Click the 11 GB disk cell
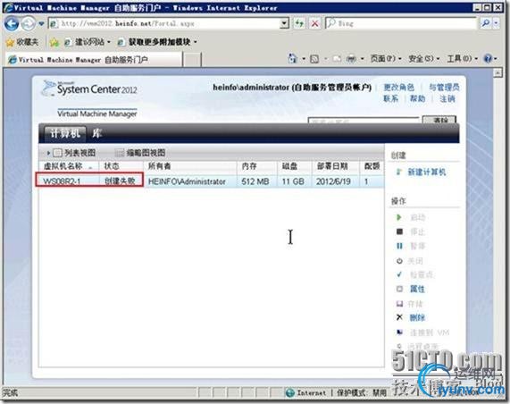The width and height of the screenshot is (510, 404). 293,181
